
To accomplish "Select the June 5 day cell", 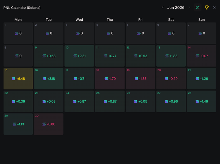I will 140,33.
